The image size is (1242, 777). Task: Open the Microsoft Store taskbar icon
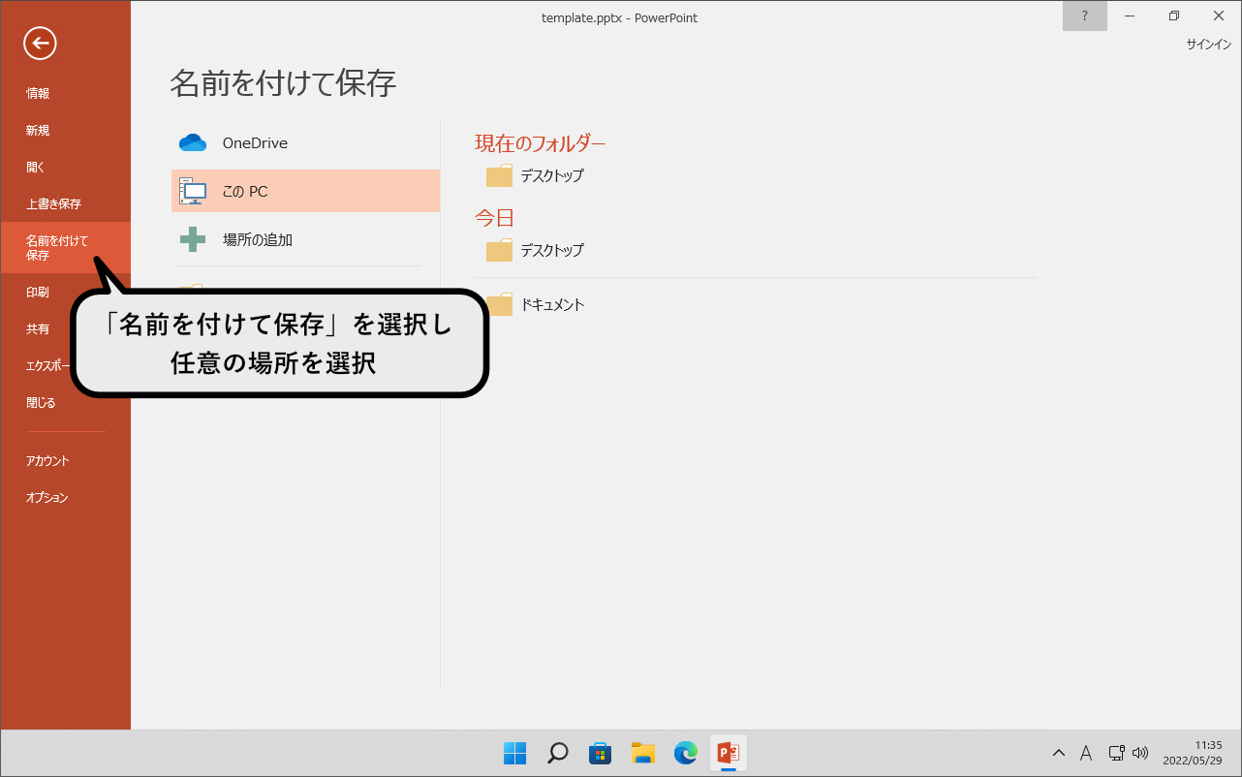pos(601,753)
